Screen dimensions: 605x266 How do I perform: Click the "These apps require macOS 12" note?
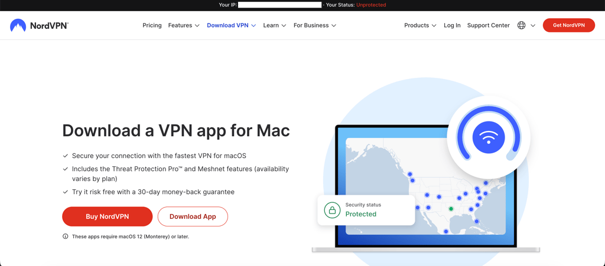131,237
